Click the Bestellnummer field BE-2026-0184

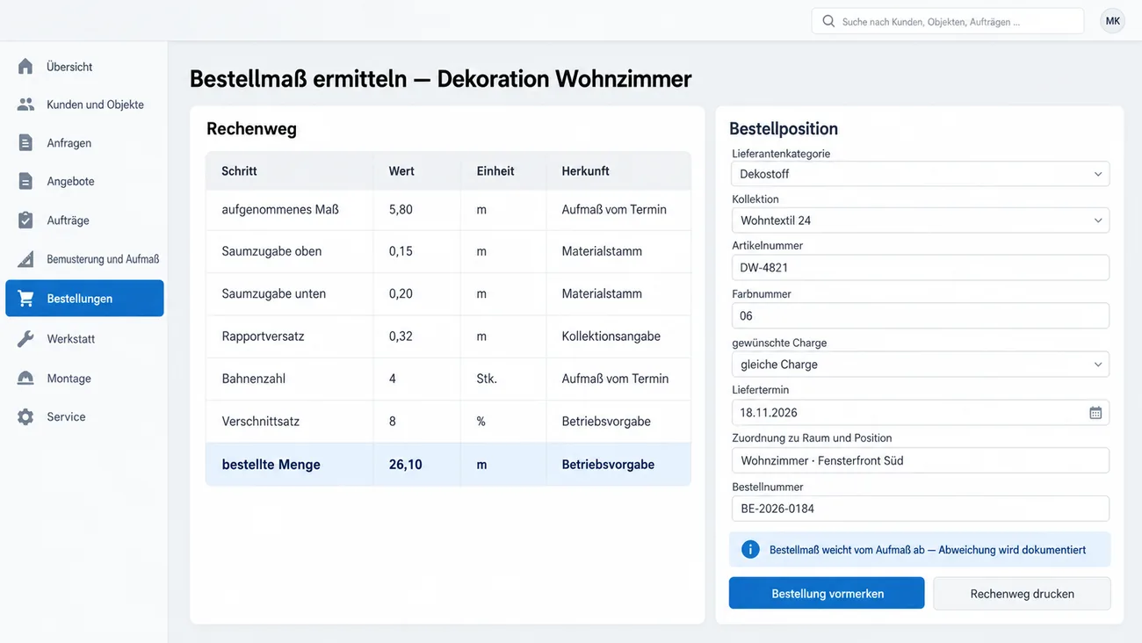point(921,509)
